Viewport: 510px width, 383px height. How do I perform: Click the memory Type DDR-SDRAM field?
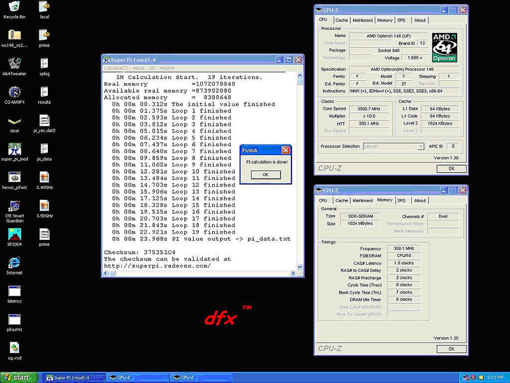pos(360,216)
